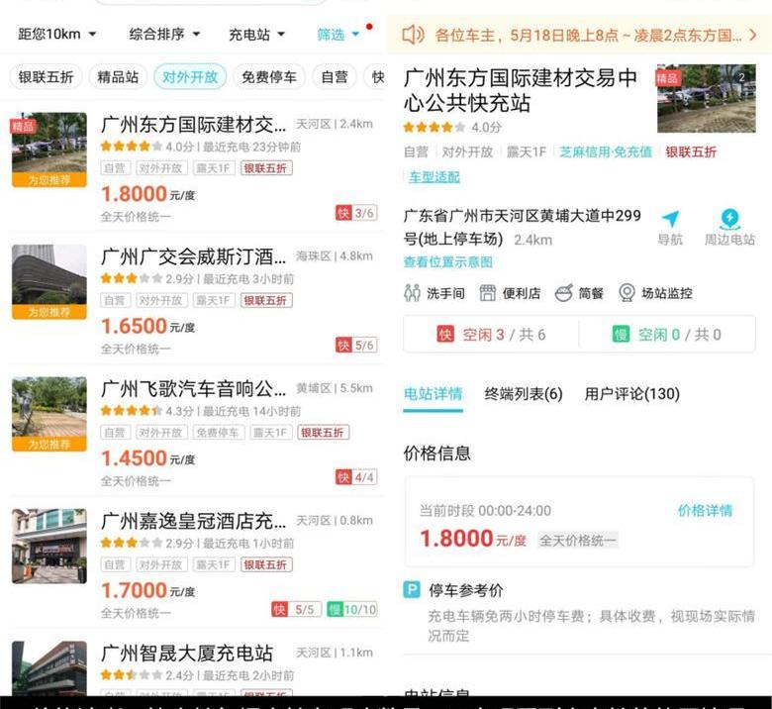Tap the 洗手间 restroom icon
Image resolution: width=772 pixels, height=709 pixels.
coord(413,293)
